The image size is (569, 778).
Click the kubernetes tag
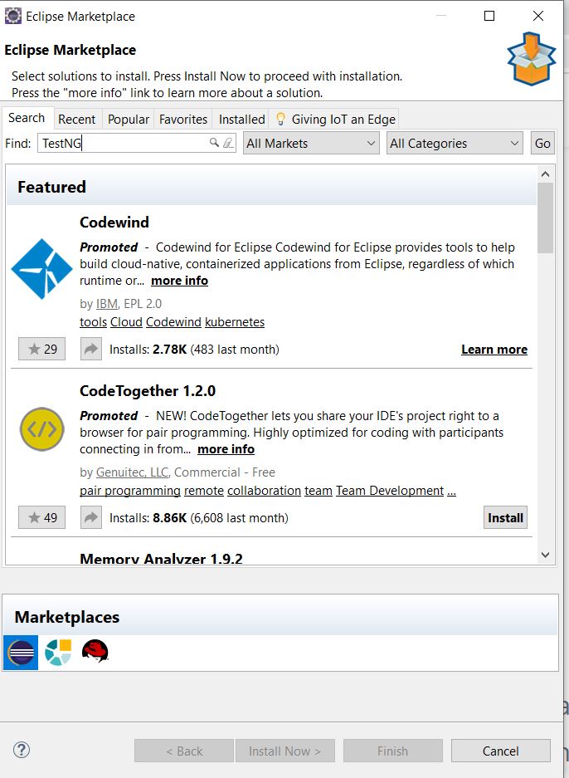click(235, 322)
